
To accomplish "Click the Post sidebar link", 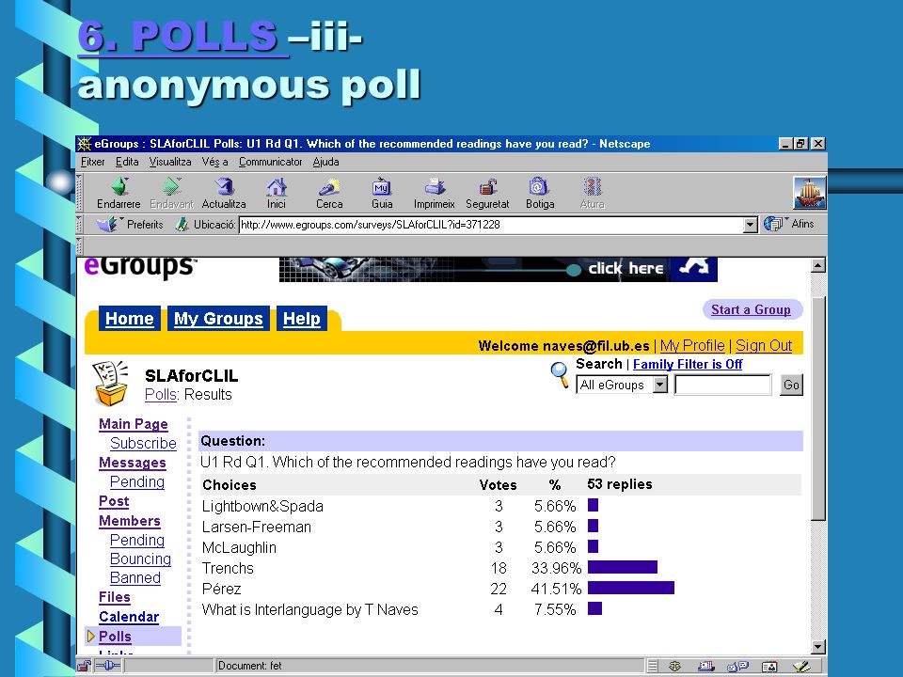I will [x=114, y=501].
